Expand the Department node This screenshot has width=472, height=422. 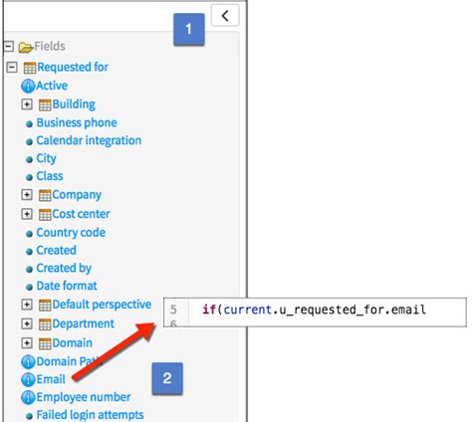27,323
